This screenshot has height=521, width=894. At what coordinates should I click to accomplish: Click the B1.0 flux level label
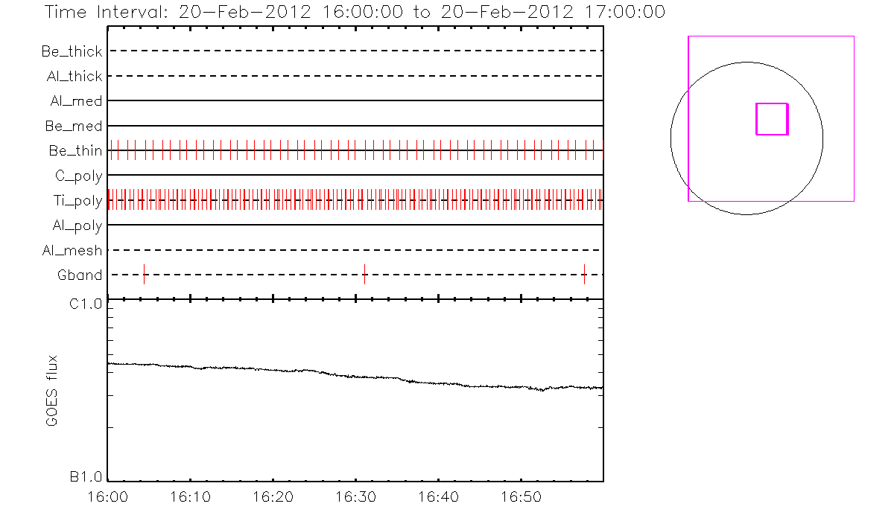point(86,476)
